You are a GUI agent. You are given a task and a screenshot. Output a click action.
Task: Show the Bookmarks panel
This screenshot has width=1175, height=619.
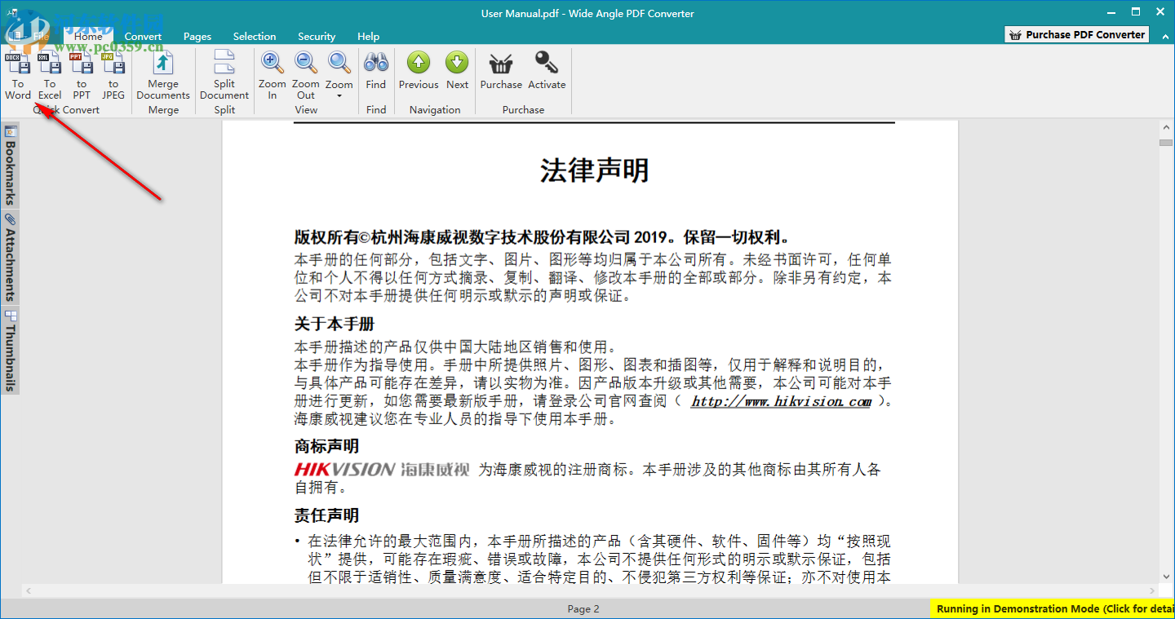11,163
